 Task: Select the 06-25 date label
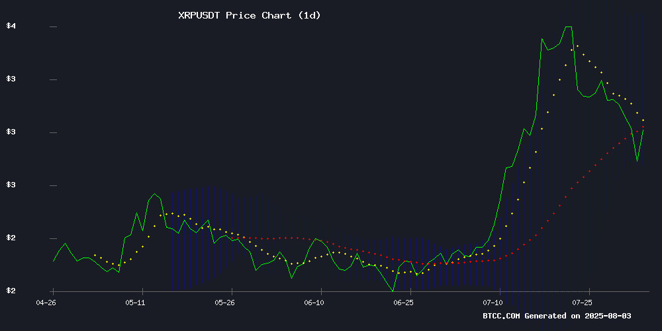pyautogui.click(x=403, y=303)
